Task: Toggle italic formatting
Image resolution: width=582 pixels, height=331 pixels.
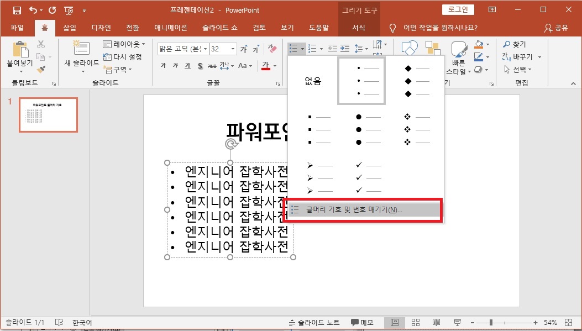Action: [175, 66]
